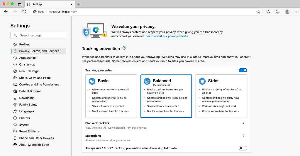Open Privacy, Search, and Services settings
Image resolution: width=300 pixels, height=156 pixels.
coord(38,51)
